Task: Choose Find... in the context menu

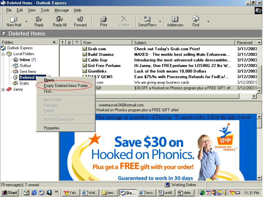Action: [66, 91]
